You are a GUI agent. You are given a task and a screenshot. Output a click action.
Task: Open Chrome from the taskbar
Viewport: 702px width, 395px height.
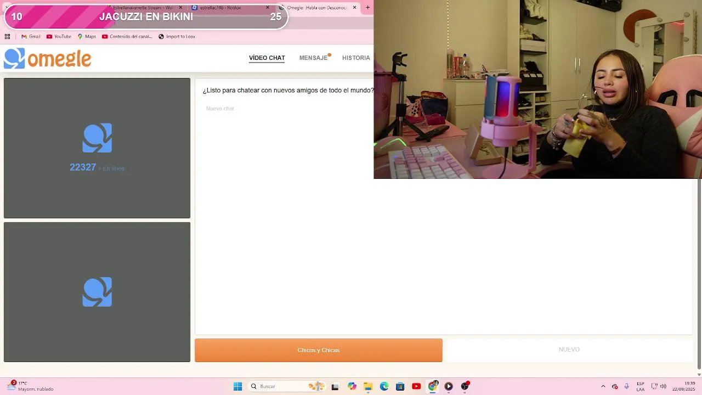click(x=433, y=386)
